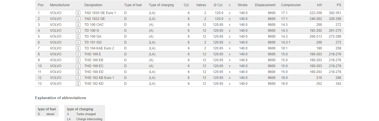
Task: Open info icon beside THD 102 KD
Action: tap(78, 84)
